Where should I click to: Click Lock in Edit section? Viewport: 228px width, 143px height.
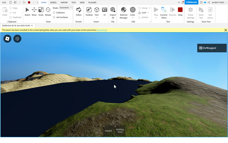pos(142,13)
